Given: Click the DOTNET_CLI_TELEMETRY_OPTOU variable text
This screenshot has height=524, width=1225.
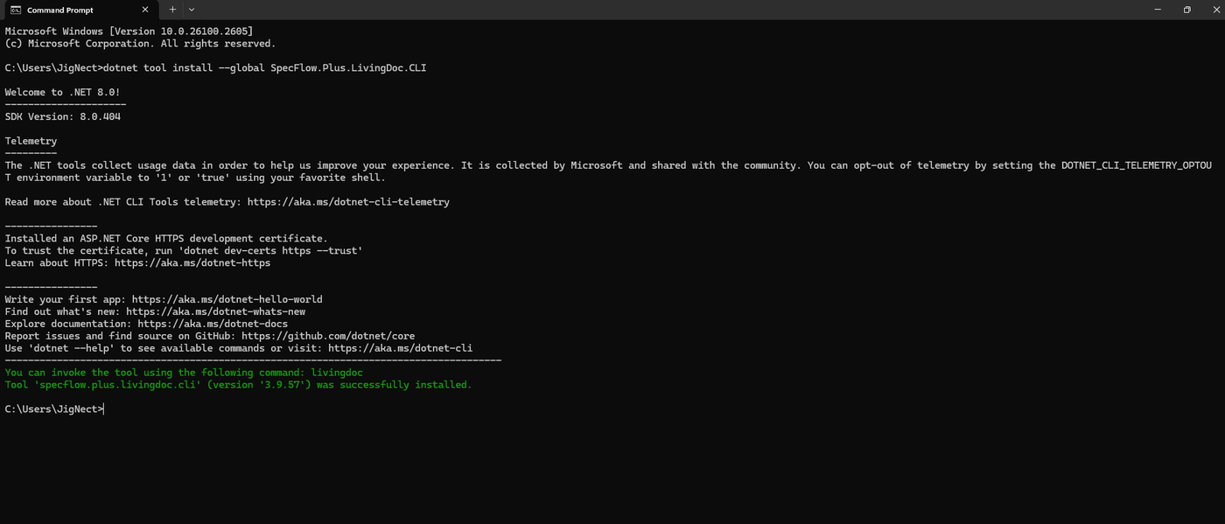Looking at the screenshot, I should click(x=1137, y=165).
